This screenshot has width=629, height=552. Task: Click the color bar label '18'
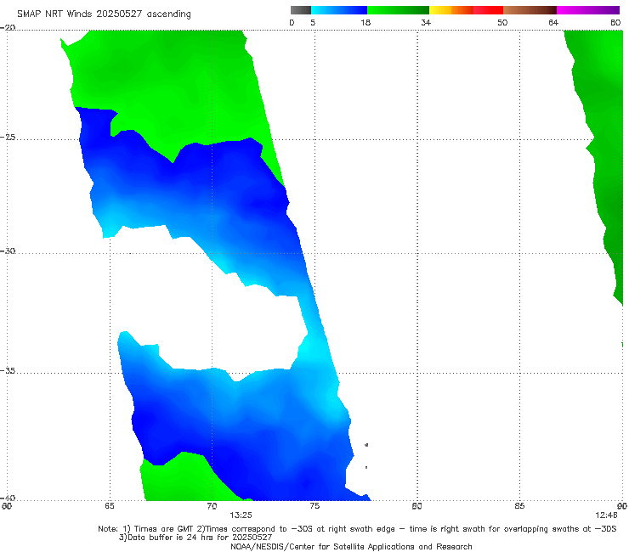(x=365, y=23)
